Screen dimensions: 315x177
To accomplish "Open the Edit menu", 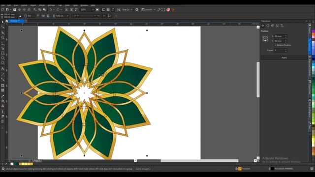I will pyautogui.click(x=9, y=5).
